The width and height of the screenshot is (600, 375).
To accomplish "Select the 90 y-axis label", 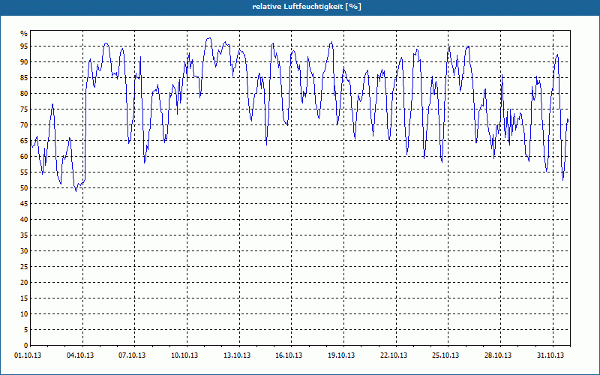I will click(x=24, y=62).
